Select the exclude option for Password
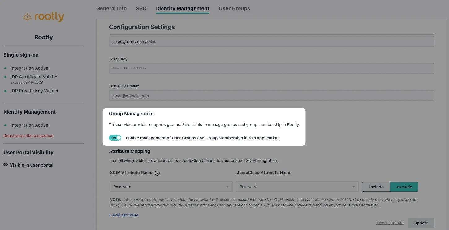Screen dimensions: 449x230 404,187
